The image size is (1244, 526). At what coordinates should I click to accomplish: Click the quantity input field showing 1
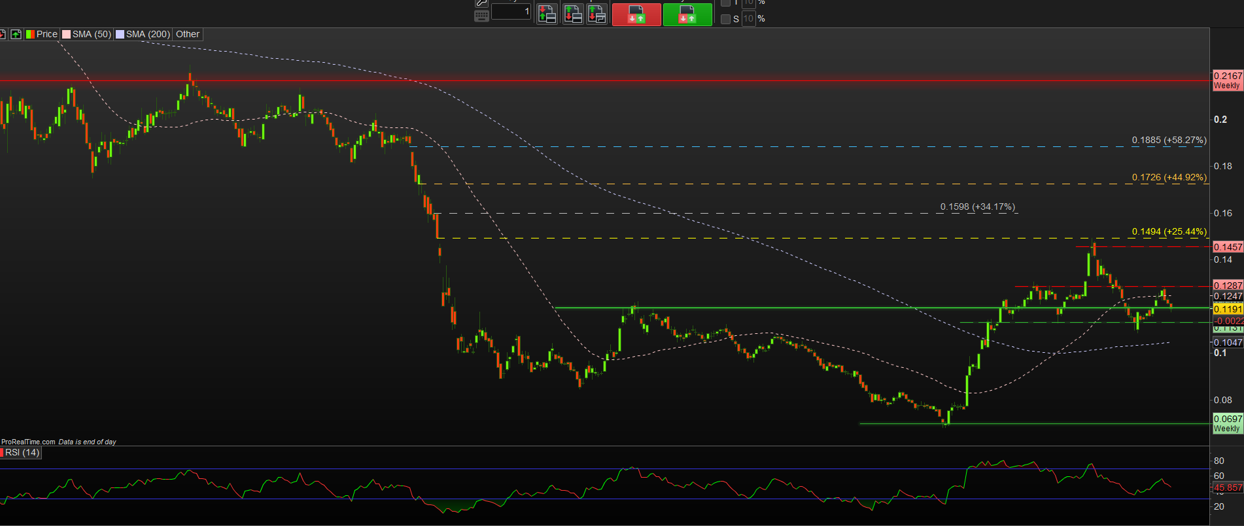point(511,12)
